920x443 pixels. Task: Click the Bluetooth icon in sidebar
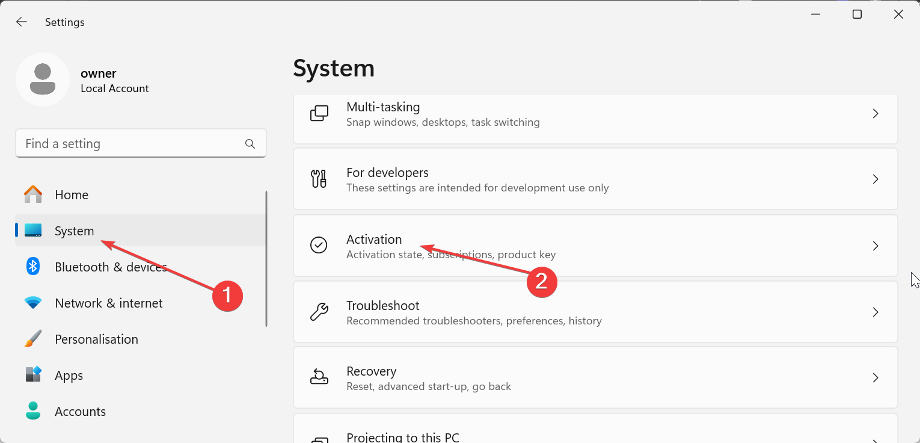[33, 267]
